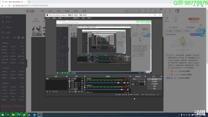Image resolution: width=208 pixels, height=117 pixels.
Task: Pop out the 混音器 dock panel icon
Action: coord(130,76)
